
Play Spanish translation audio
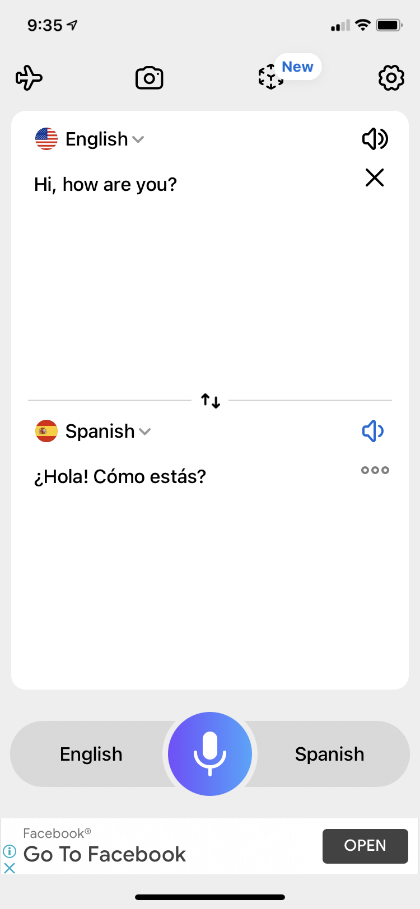(x=373, y=431)
